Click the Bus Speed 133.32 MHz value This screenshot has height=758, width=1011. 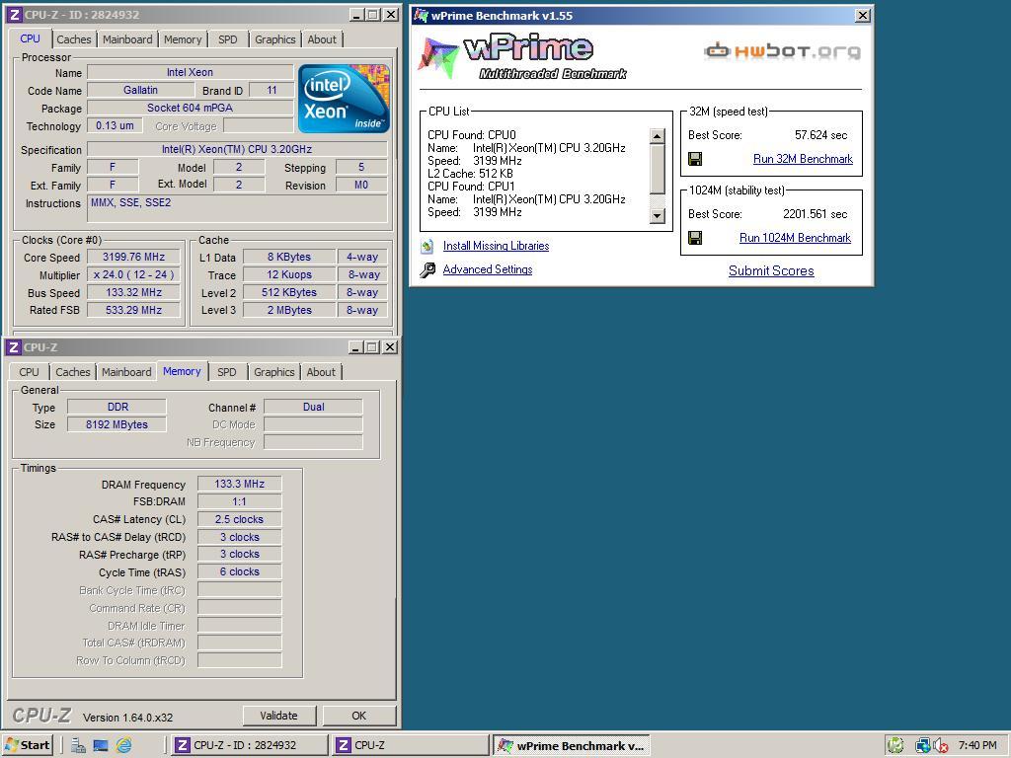click(x=133, y=292)
